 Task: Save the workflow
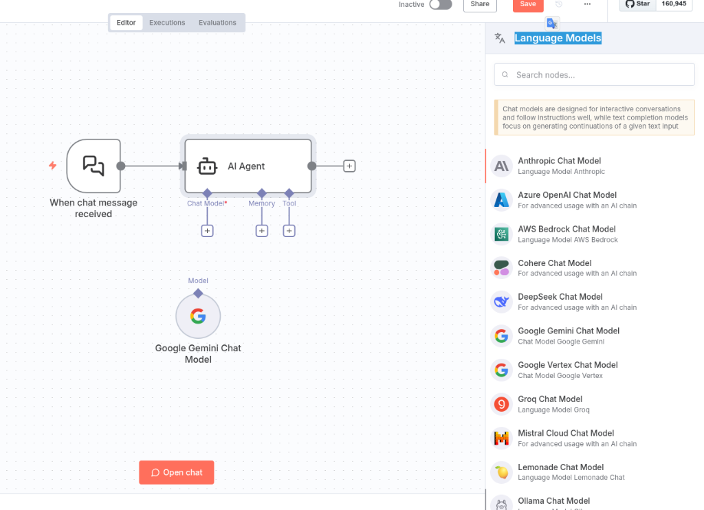pos(528,5)
